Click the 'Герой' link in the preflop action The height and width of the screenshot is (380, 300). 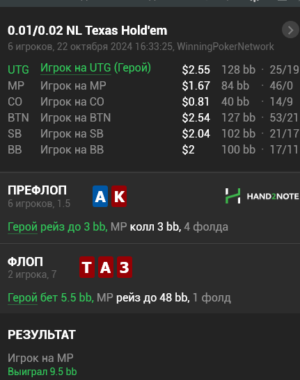22,227
